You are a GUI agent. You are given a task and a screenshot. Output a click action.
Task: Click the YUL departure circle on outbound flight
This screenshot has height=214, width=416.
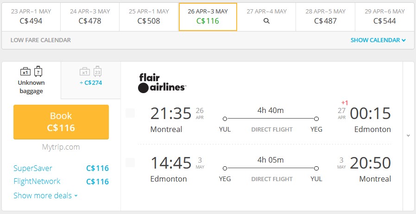(x=225, y=119)
